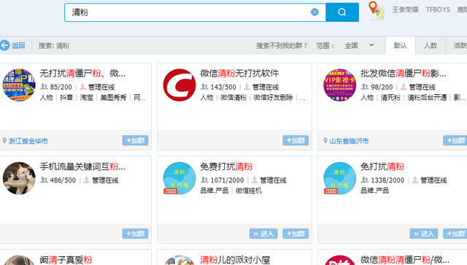Click hot keyword TFBOYS

(438, 9)
